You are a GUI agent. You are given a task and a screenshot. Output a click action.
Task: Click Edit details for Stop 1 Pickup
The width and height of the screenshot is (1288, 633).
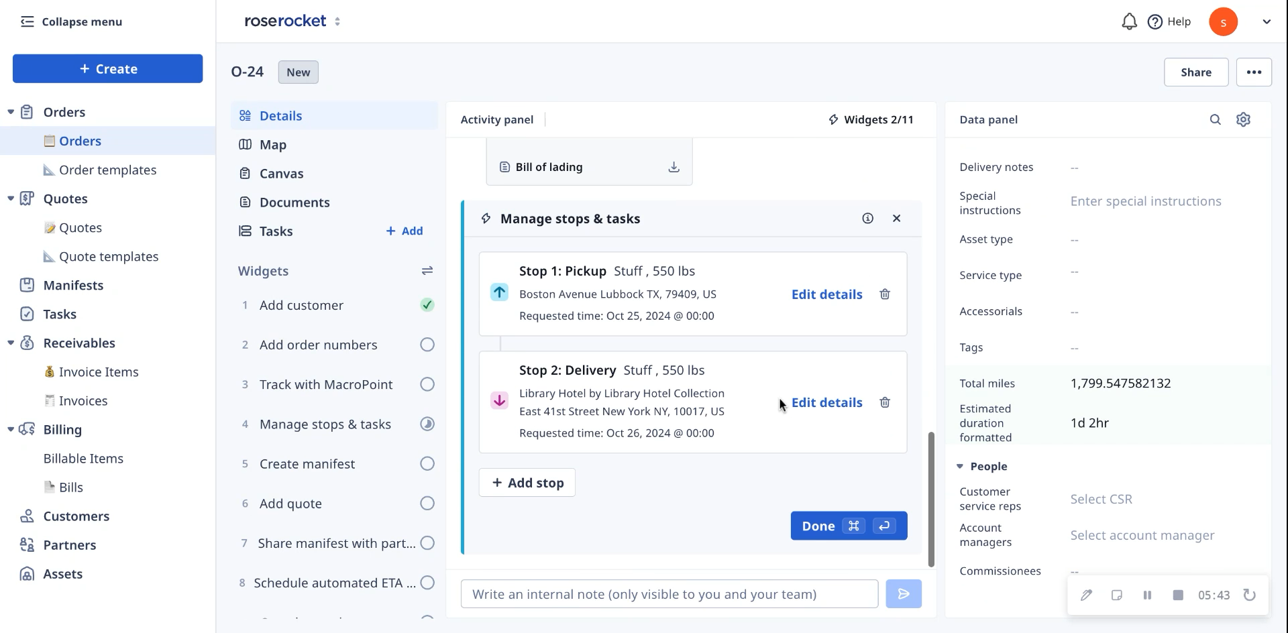pos(826,294)
